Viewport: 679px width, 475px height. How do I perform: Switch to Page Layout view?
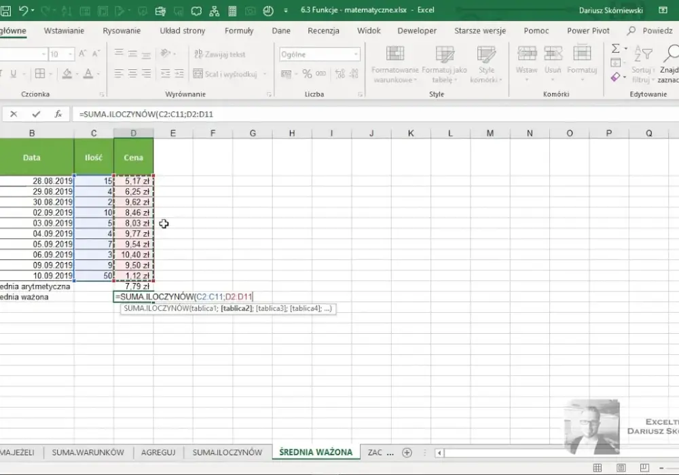click(x=621, y=468)
